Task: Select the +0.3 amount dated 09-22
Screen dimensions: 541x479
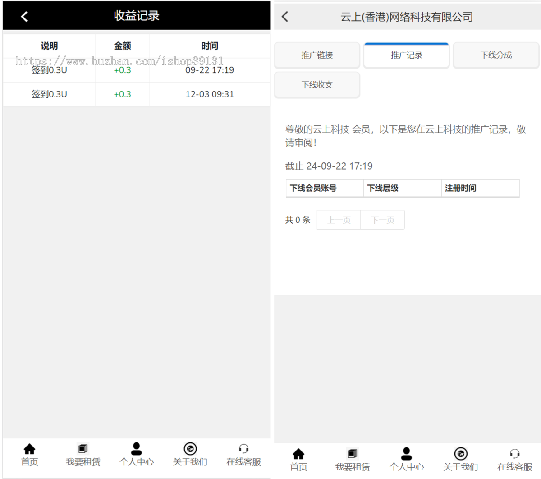Action: click(122, 70)
